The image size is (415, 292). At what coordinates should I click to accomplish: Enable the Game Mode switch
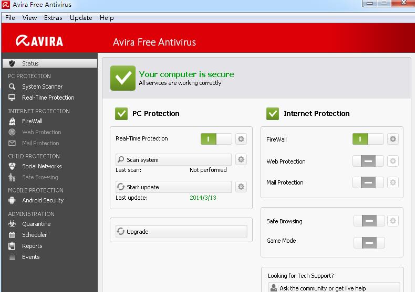pyautogui.click(x=369, y=243)
